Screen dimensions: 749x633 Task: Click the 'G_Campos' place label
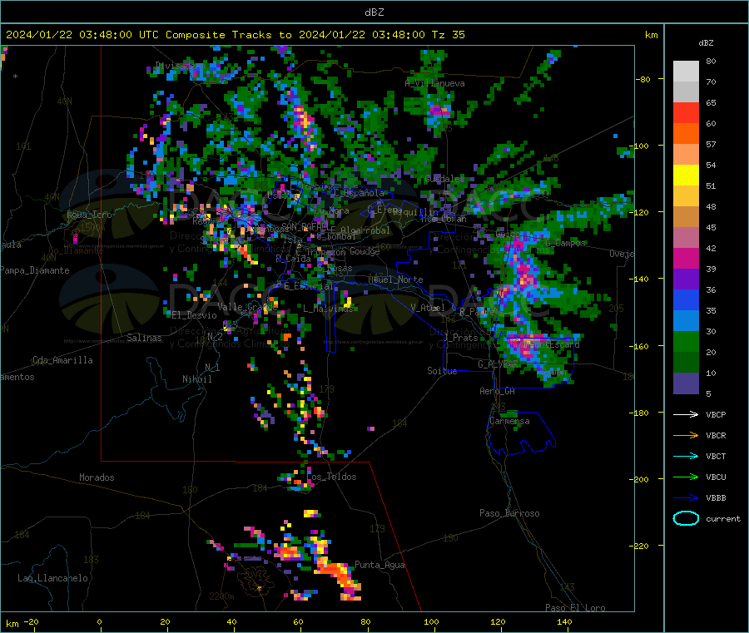(565, 243)
